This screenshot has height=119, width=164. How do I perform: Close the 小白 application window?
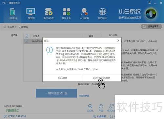(x=161, y=3)
